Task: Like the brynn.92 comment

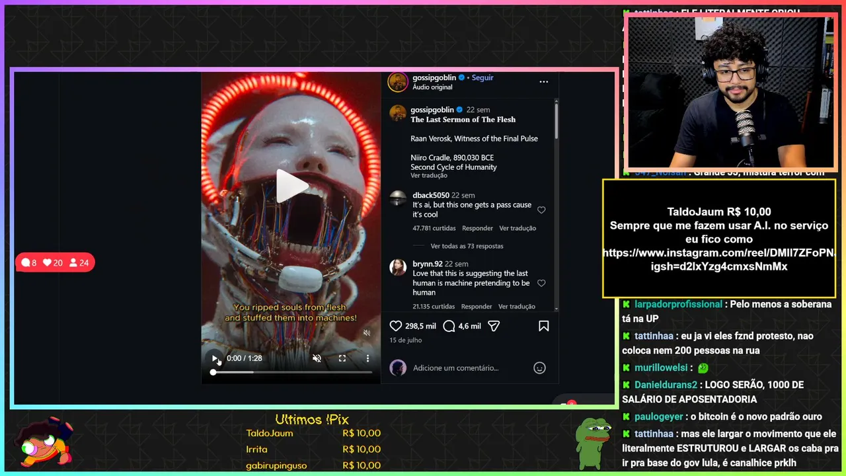Action: coord(541,283)
